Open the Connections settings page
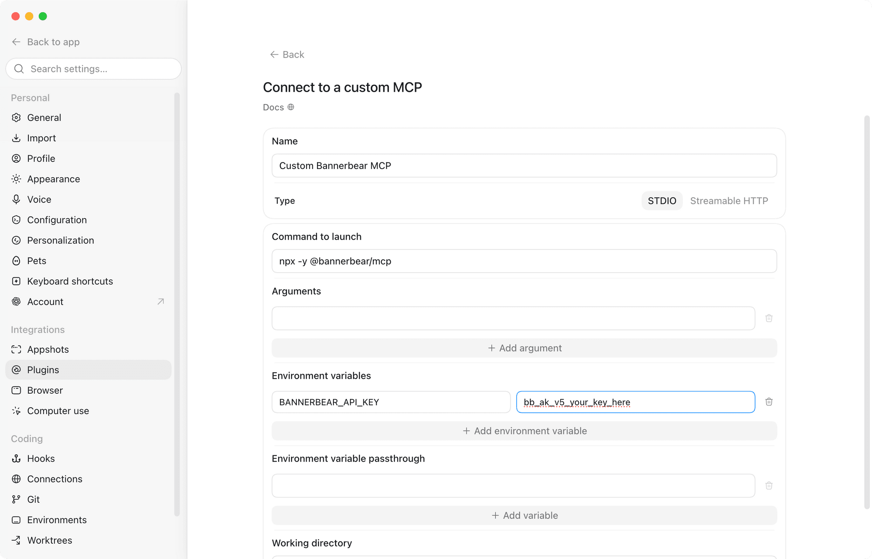The height and width of the screenshot is (559, 872). point(88,479)
